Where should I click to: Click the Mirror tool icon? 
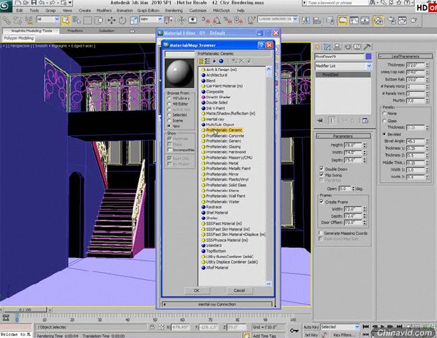coord(306,20)
